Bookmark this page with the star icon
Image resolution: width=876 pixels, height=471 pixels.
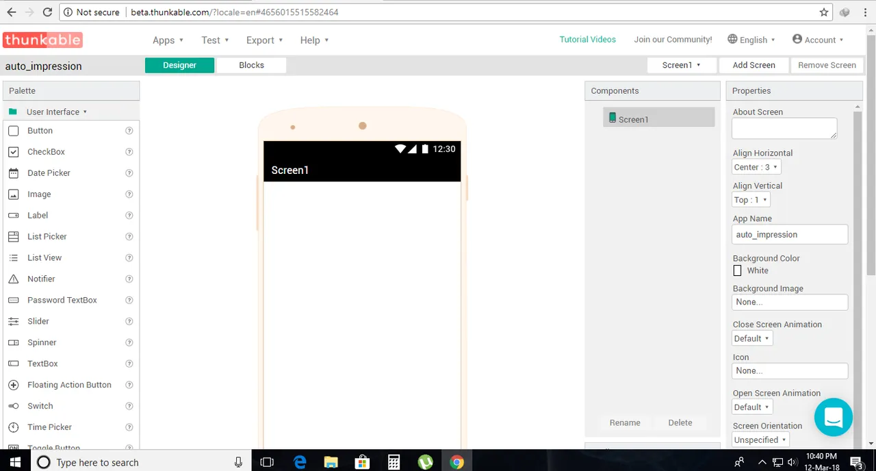(x=824, y=12)
